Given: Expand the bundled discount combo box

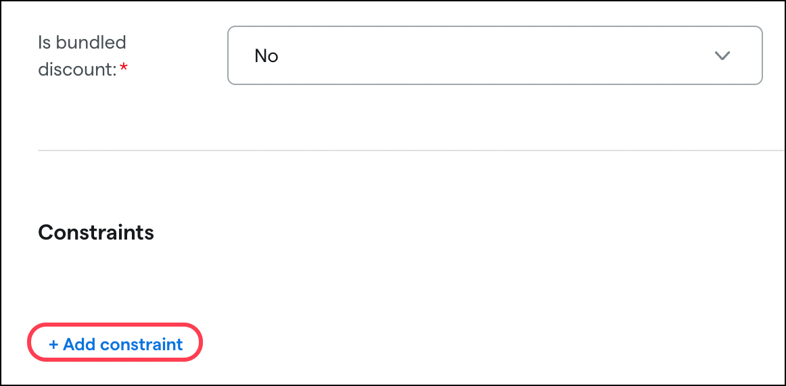Looking at the screenshot, I should [494, 56].
